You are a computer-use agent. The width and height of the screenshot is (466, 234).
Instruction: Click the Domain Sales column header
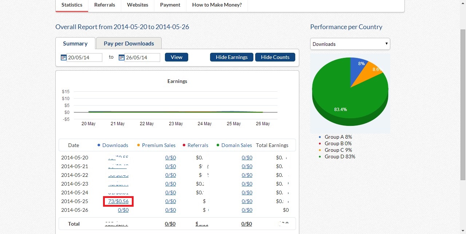[x=236, y=145]
